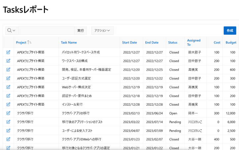Click end date 2022/12/25

coord(154,70)
